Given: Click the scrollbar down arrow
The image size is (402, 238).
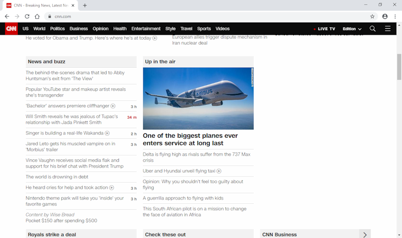Looking at the screenshot, I should (x=399, y=235).
